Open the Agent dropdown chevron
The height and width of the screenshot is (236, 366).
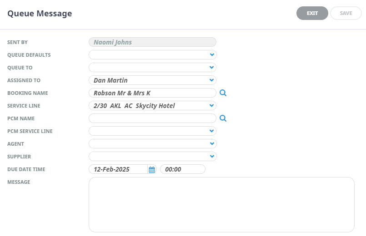click(x=212, y=144)
